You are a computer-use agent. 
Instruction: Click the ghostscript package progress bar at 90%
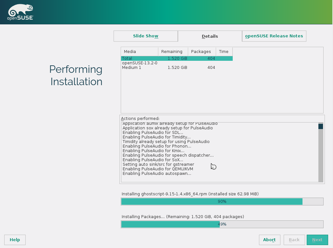pos(222,202)
